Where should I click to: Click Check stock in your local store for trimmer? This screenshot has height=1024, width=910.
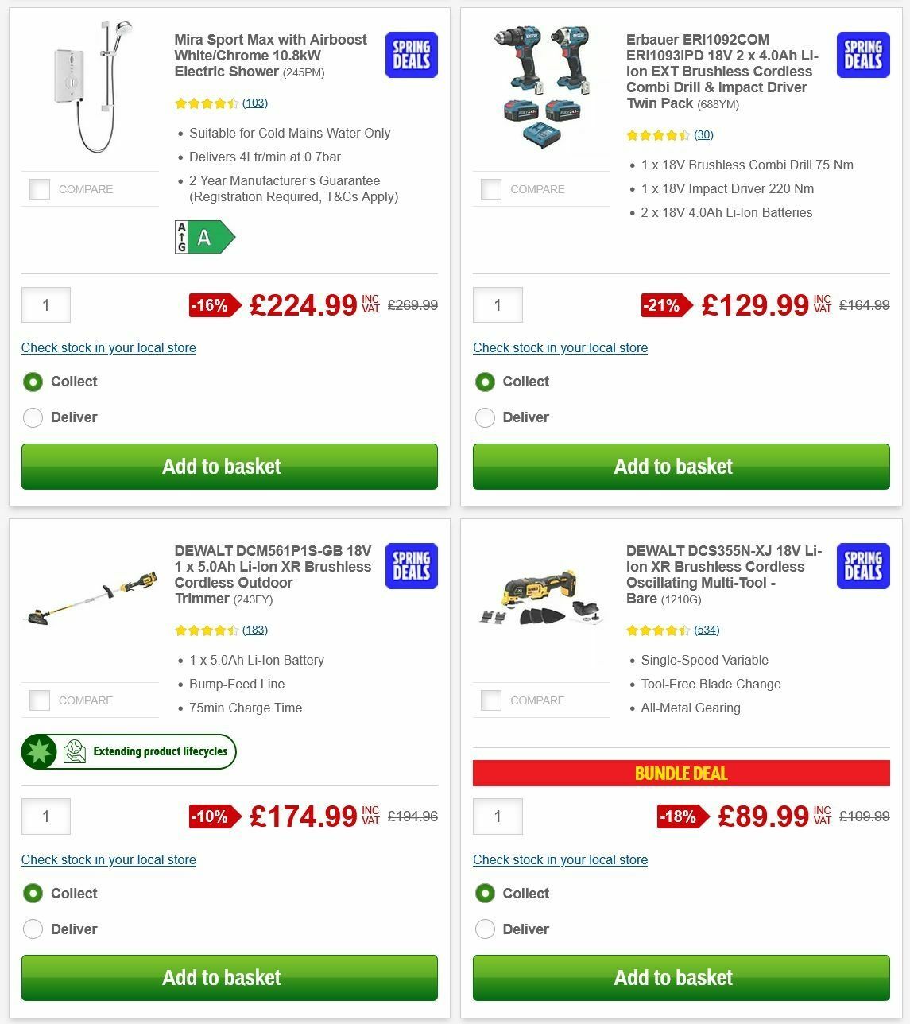[108, 859]
